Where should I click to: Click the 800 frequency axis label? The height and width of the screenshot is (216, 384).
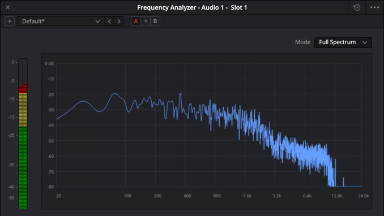click(217, 196)
